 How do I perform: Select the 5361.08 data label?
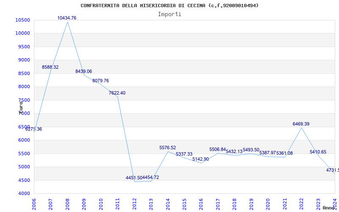click(x=284, y=153)
